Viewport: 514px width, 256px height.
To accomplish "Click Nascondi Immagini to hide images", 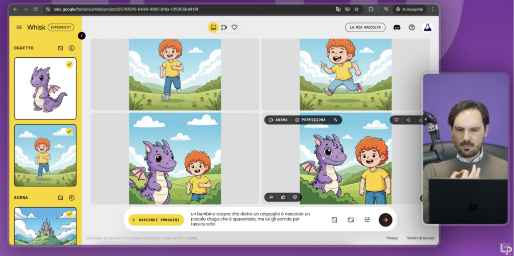I will coord(156,220).
